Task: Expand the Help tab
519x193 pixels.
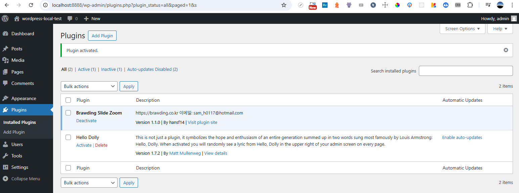Action: tap(500, 29)
